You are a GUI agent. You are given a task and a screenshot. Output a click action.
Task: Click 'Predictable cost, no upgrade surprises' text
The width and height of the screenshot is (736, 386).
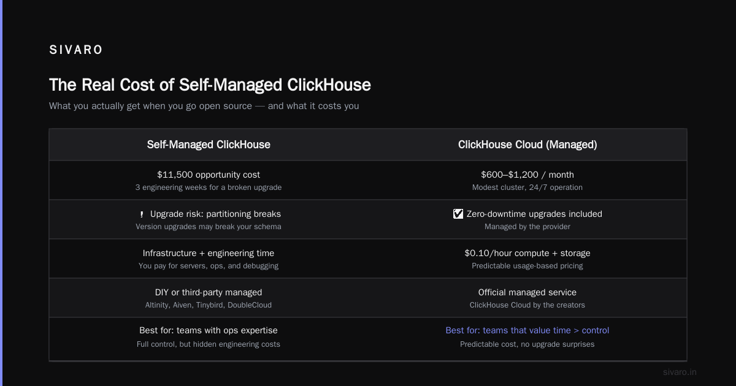527,344
